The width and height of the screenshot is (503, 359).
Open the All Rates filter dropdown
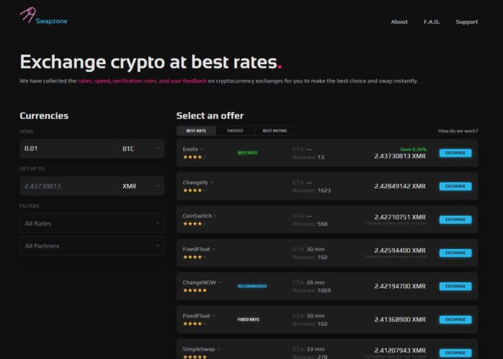[92, 224]
